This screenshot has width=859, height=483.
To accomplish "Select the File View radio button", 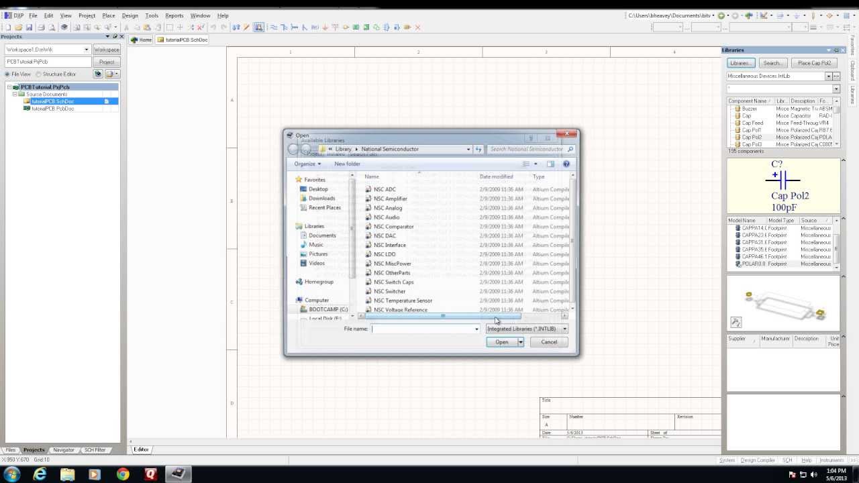I will (7, 74).
